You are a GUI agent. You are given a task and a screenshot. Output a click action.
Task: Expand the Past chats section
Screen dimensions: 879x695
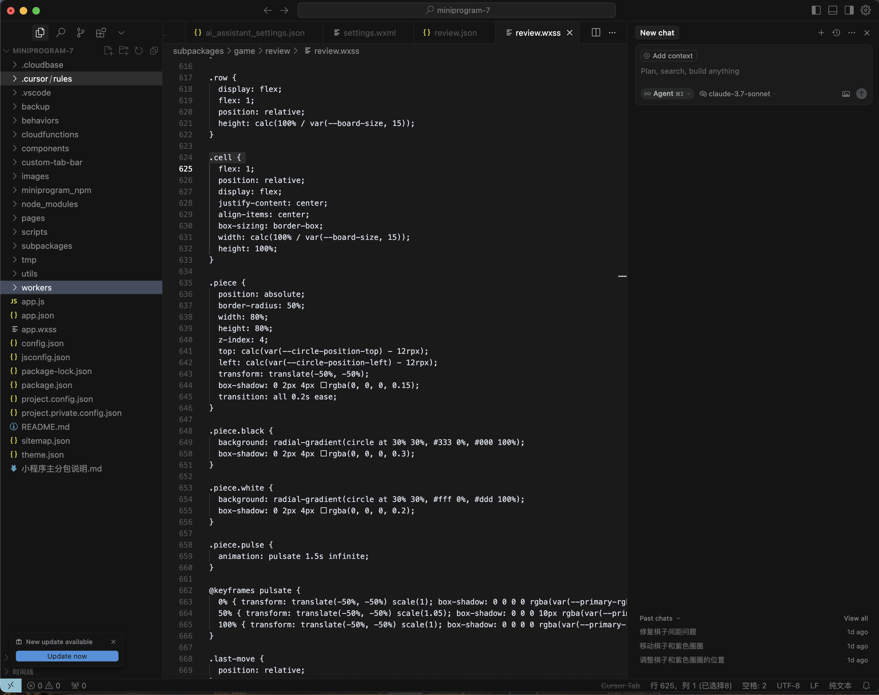click(660, 618)
